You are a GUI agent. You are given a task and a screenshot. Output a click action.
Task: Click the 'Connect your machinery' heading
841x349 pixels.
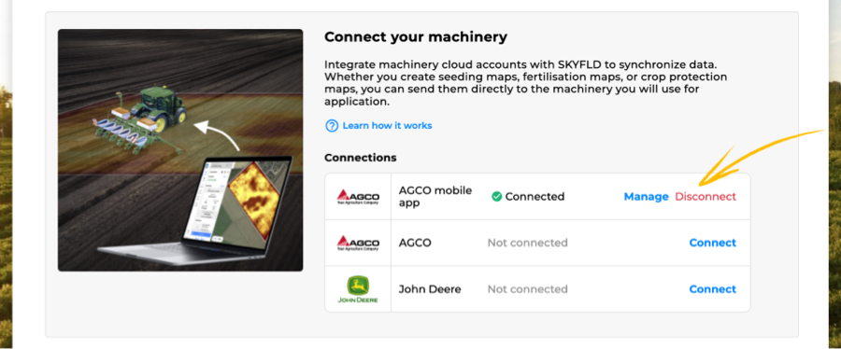pyautogui.click(x=416, y=37)
